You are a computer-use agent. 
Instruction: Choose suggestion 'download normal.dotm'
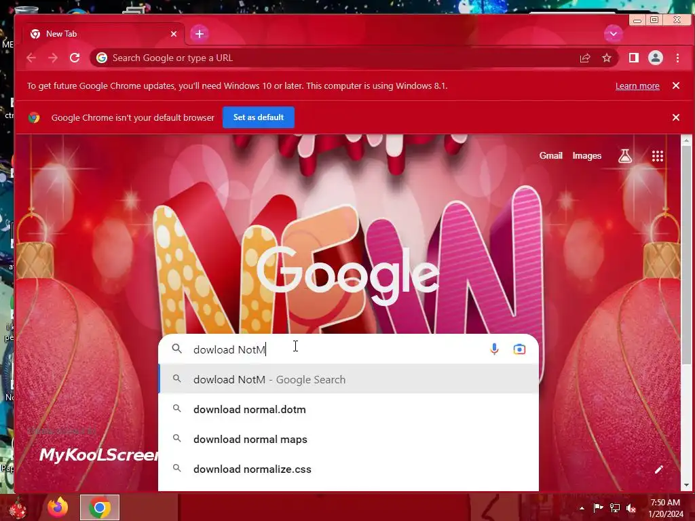pyautogui.click(x=348, y=409)
